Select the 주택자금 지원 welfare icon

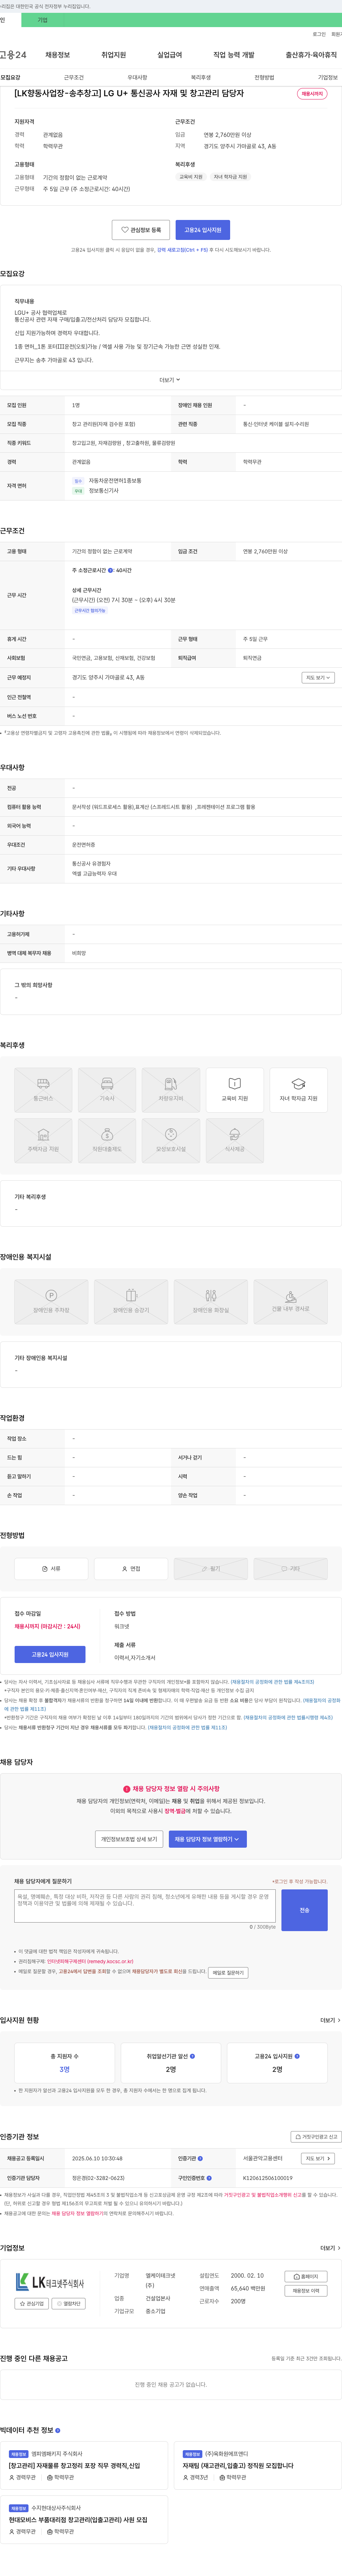tap(43, 1141)
